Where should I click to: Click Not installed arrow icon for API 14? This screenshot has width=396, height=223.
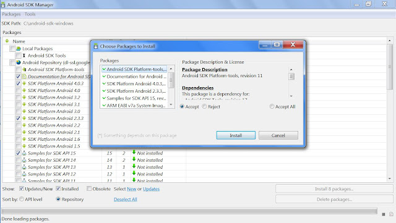pos(134,159)
